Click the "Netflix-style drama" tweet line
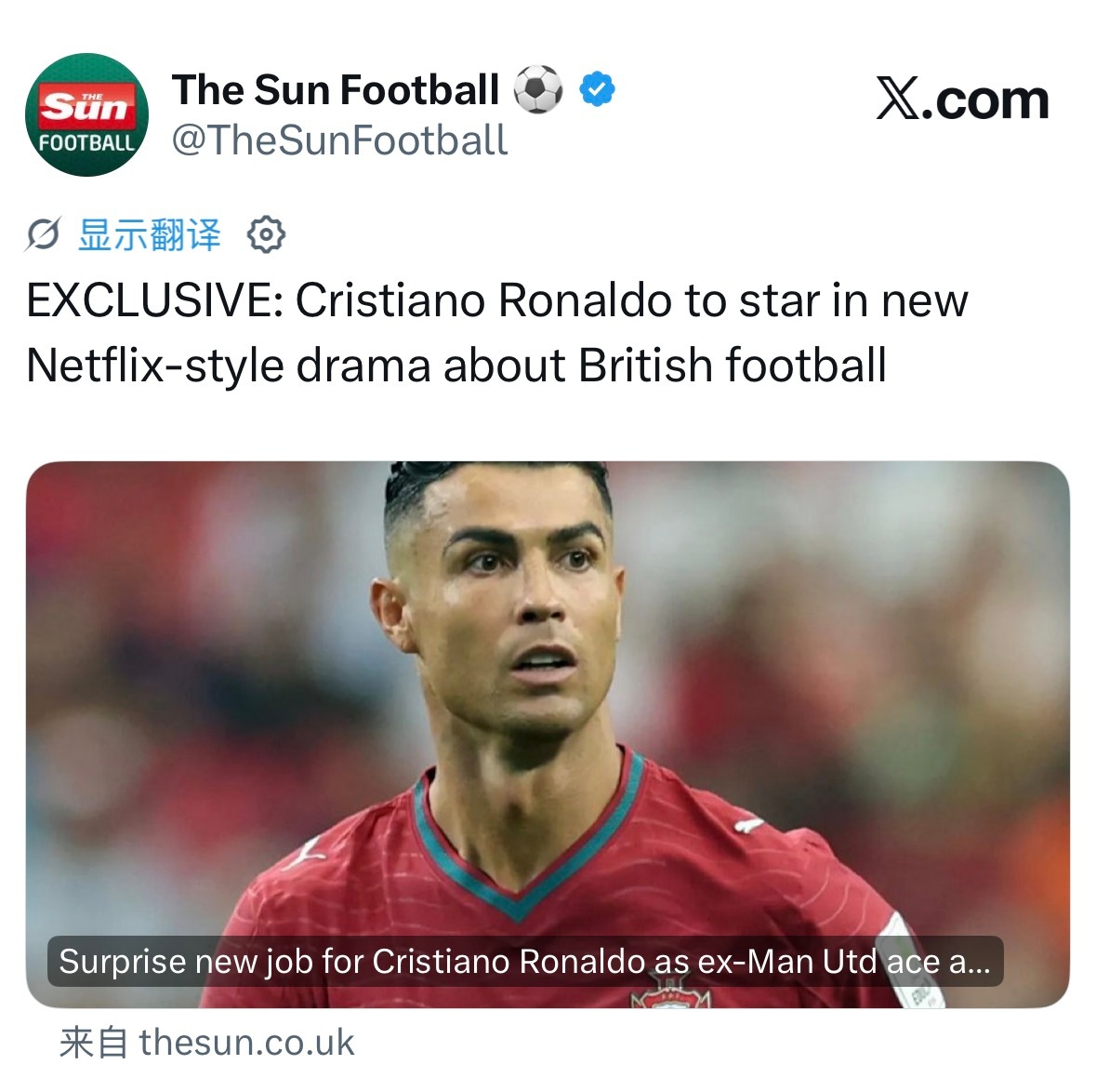1096x1078 pixels. tap(456, 366)
